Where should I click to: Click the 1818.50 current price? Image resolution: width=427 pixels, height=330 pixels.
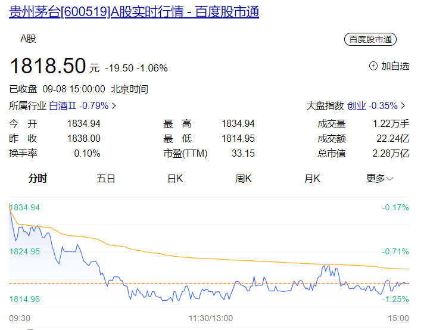(48, 64)
